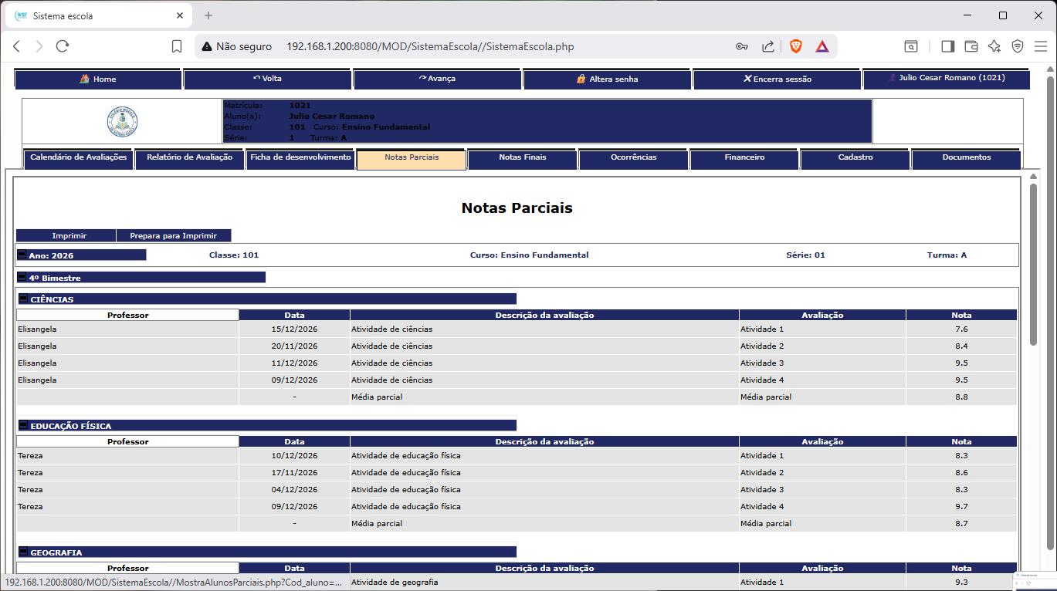The height and width of the screenshot is (591, 1057).
Task: Switch to the Notas Finais tab
Action: coord(523,158)
